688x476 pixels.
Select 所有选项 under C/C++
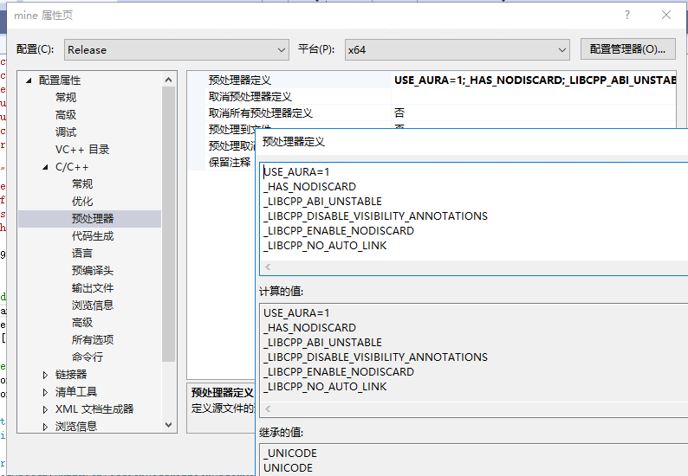pyautogui.click(x=93, y=339)
